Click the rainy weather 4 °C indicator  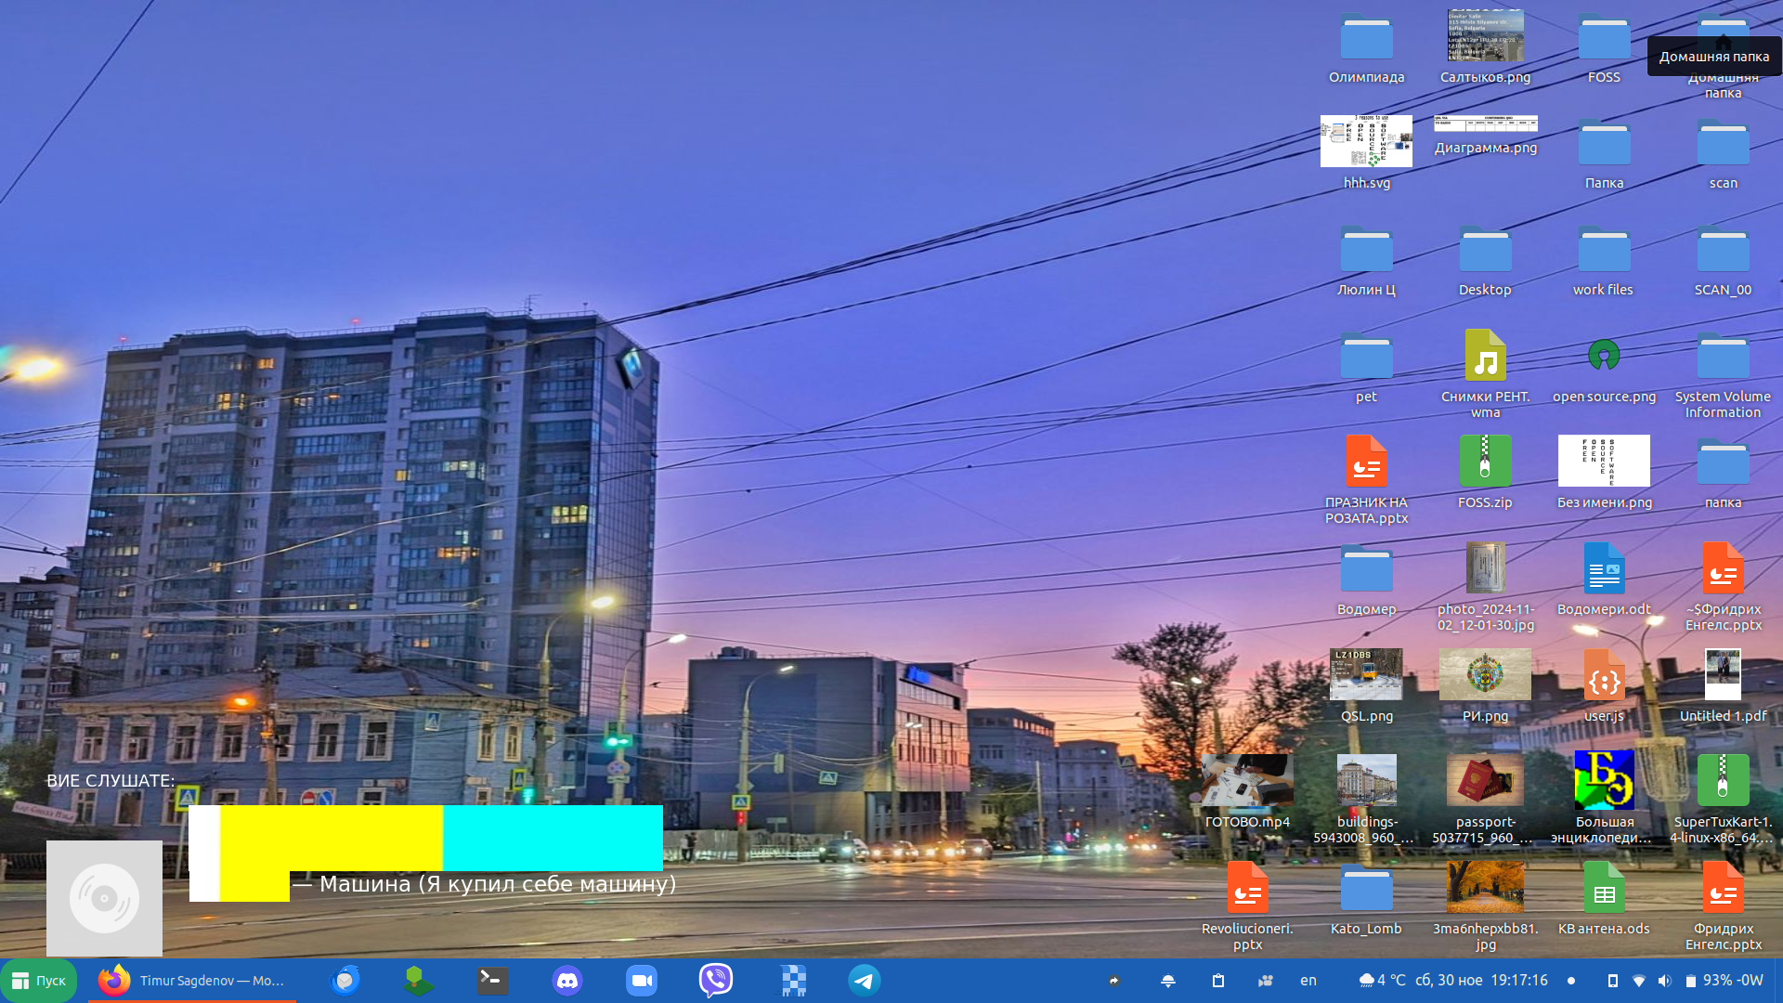1382,981
